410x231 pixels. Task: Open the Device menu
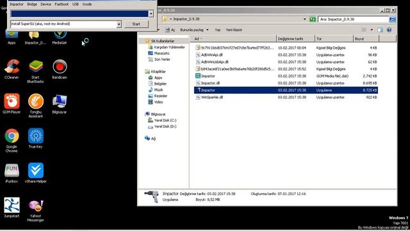(45, 4)
